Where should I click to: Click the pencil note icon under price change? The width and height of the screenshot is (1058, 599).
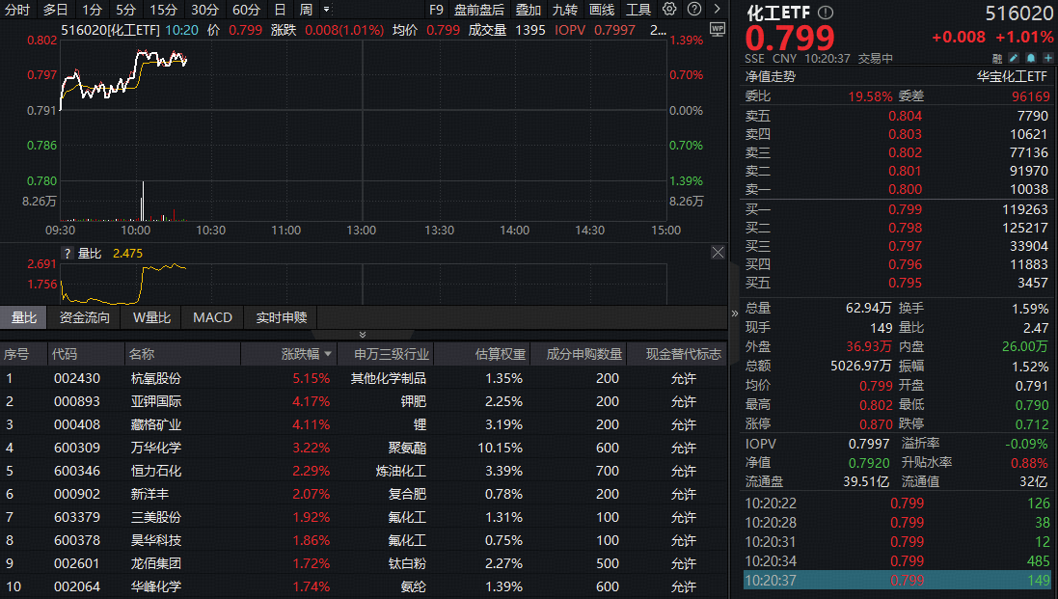[1014, 58]
